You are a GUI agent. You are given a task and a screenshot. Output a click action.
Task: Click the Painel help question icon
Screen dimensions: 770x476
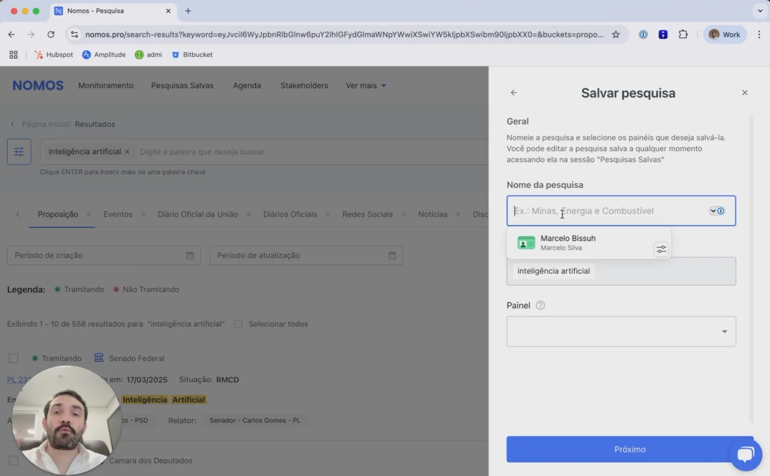[x=540, y=305]
